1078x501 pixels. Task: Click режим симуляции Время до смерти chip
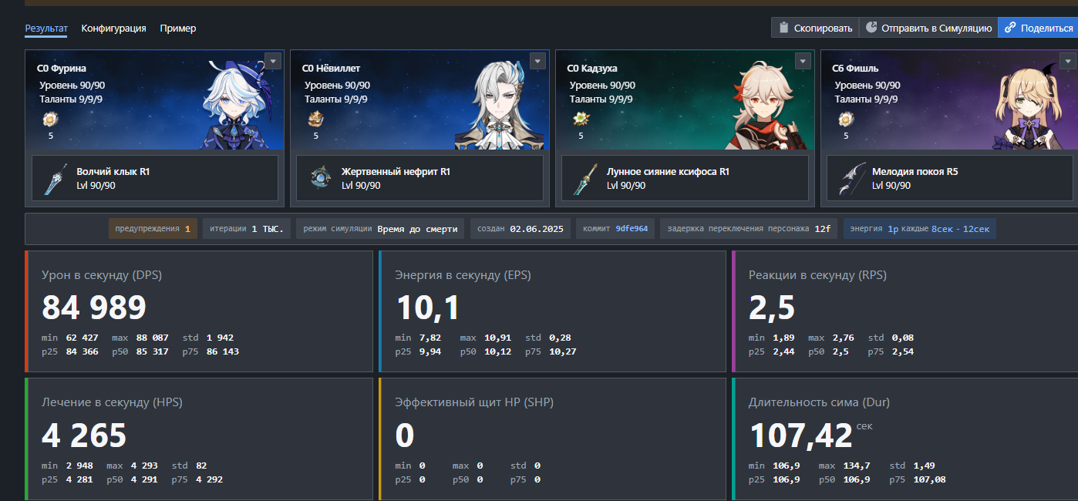click(381, 229)
